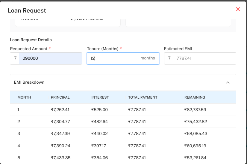
Task: Click the REMAINING column header
Action: tap(195, 97)
